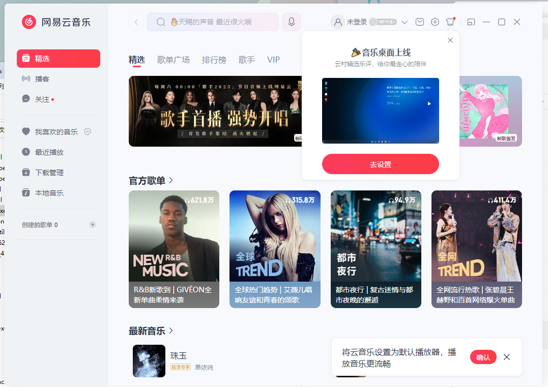
Task: Open voice recognition microphone button
Action: click(292, 22)
